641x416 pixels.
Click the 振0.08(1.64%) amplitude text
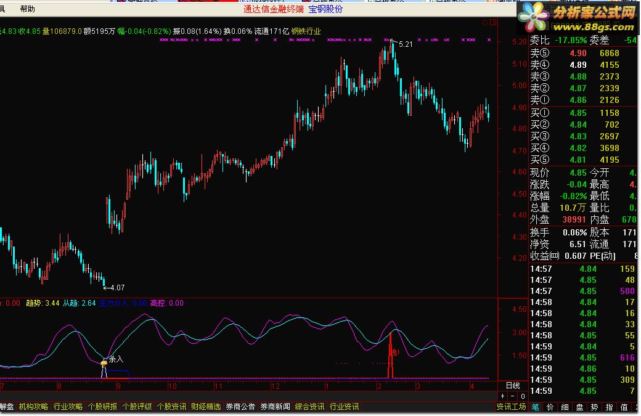(x=197, y=31)
